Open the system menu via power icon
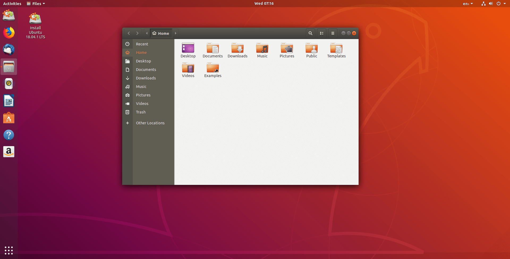 [x=499, y=3]
